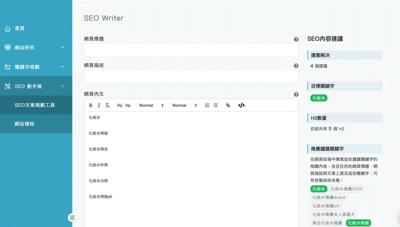Image resolution: width=400 pixels, height=227 pixels.
Task: Click help icon beside 網頁標題
Action: click(296, 39)
